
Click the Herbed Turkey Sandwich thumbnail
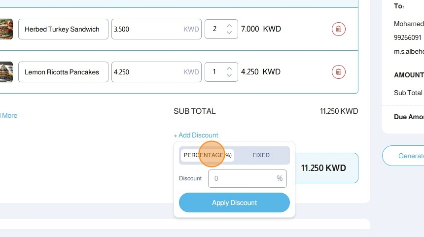tap(6, 29)
